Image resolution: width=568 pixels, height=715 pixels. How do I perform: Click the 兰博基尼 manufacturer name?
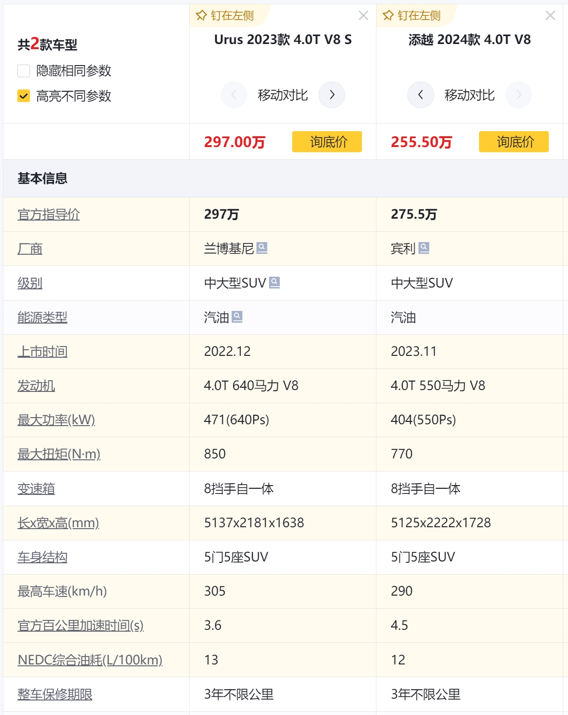tap(229, 249)
